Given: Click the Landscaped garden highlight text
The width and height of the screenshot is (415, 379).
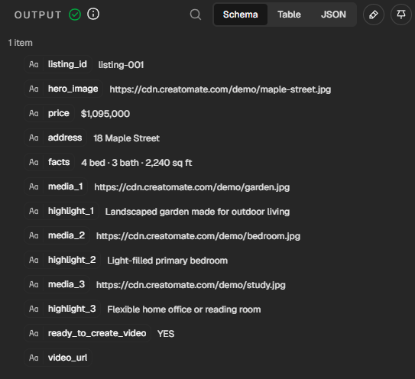Looking at the screenshot, I should pos(197,212).
